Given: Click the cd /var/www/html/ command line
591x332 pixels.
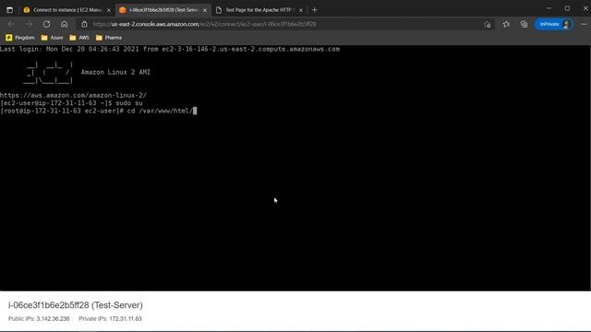Looking at the screenshot, I should pos(99,111).
